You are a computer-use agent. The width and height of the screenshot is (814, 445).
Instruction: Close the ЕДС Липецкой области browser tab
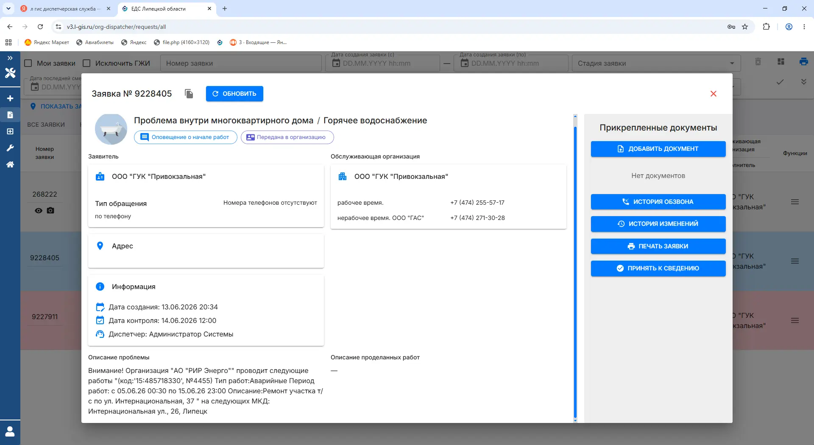point(209,8)
